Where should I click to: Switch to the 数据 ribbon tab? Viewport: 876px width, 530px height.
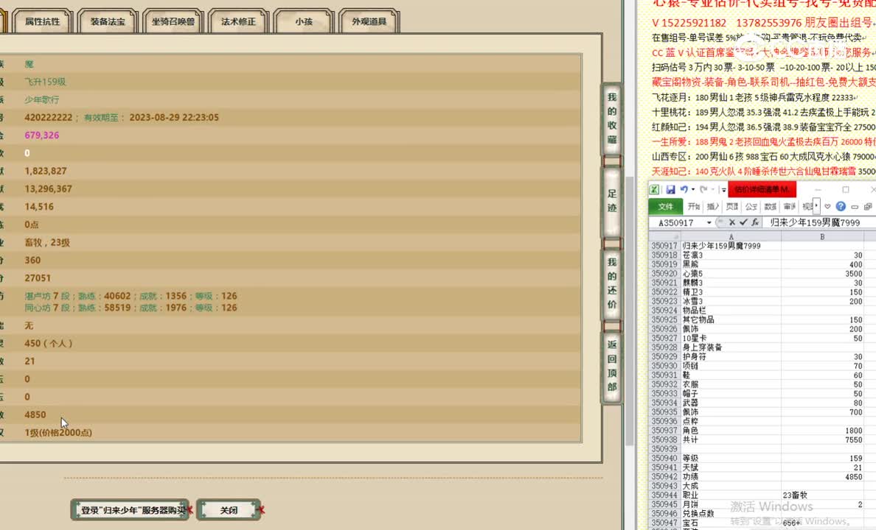point(770,207)
